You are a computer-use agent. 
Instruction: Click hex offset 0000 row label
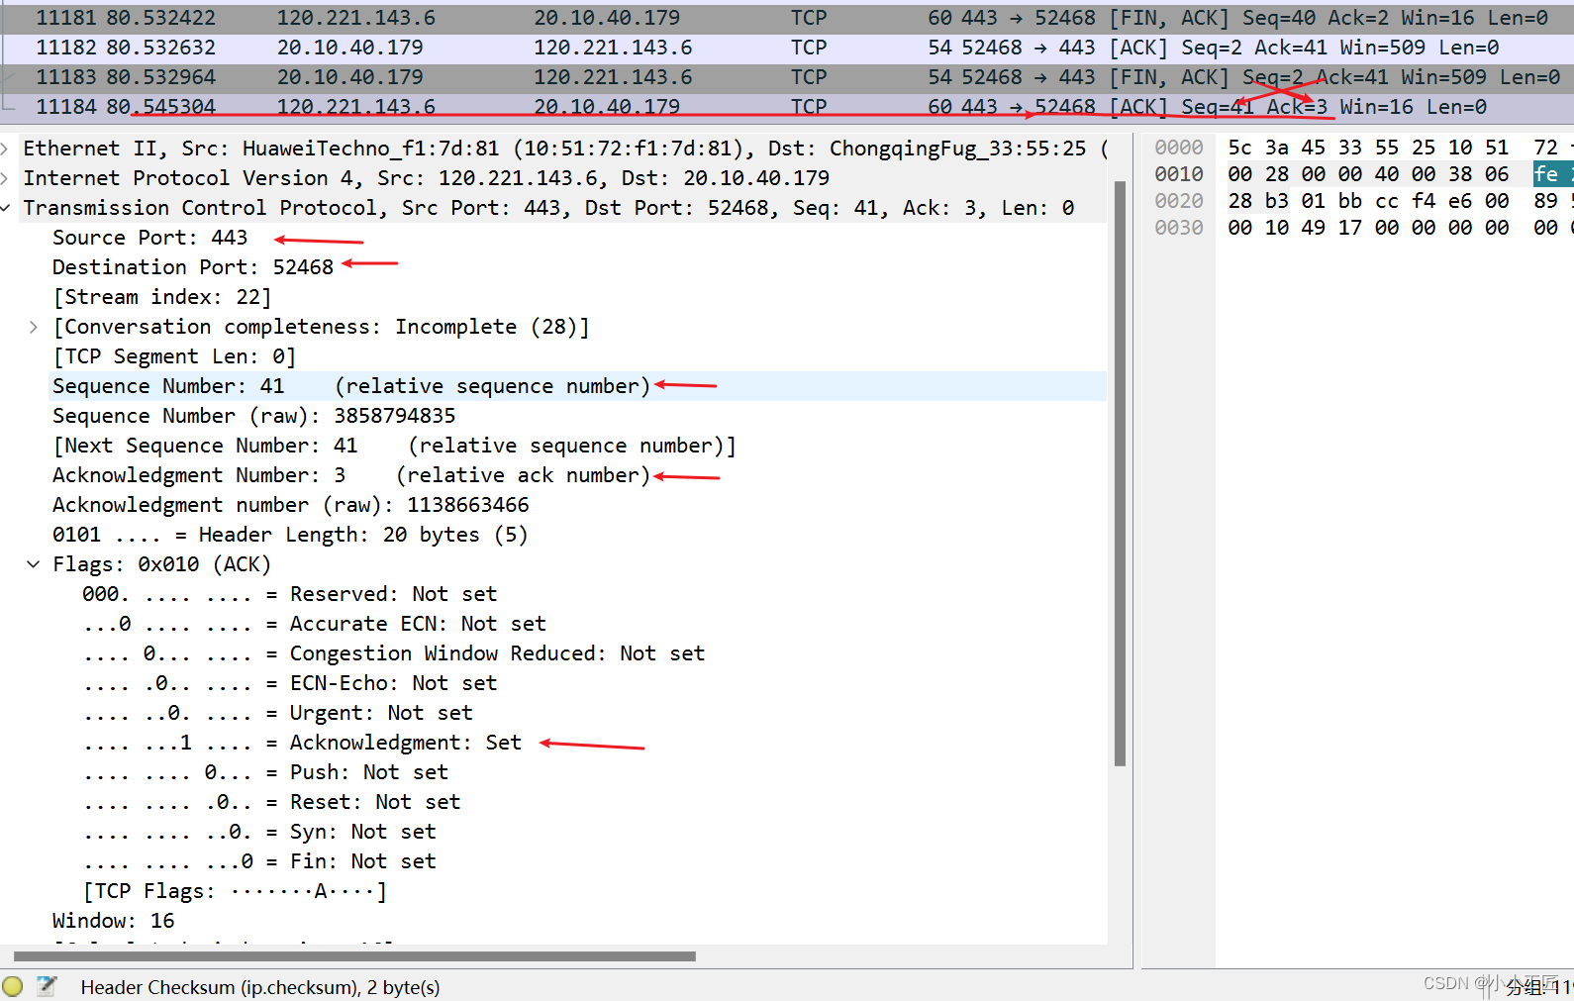1179,148
